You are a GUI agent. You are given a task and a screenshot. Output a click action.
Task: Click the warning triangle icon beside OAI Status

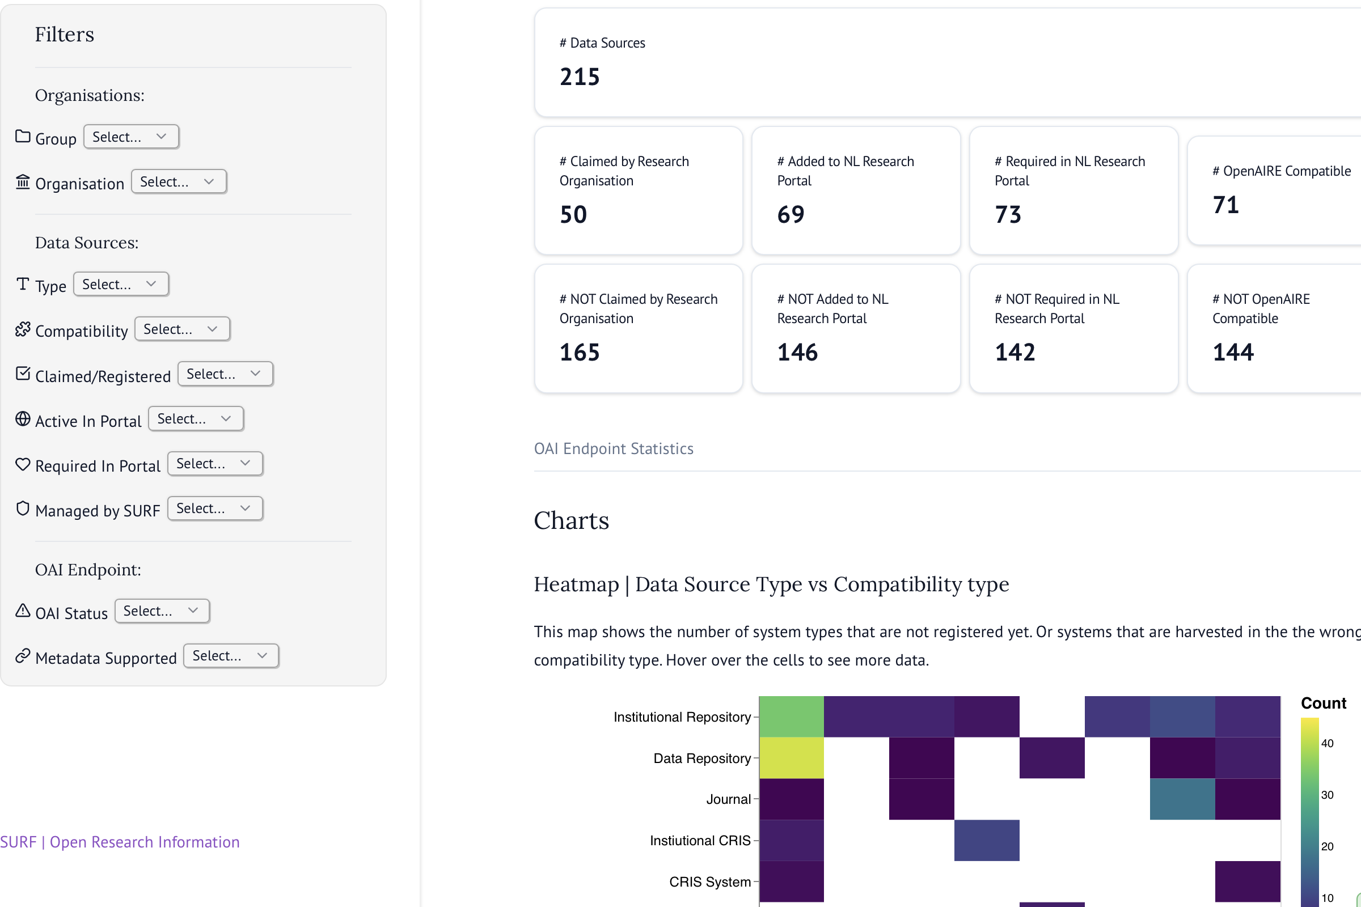[x=22, y=611]
